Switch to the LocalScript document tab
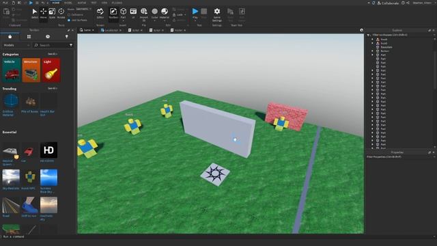 point(111,30)
